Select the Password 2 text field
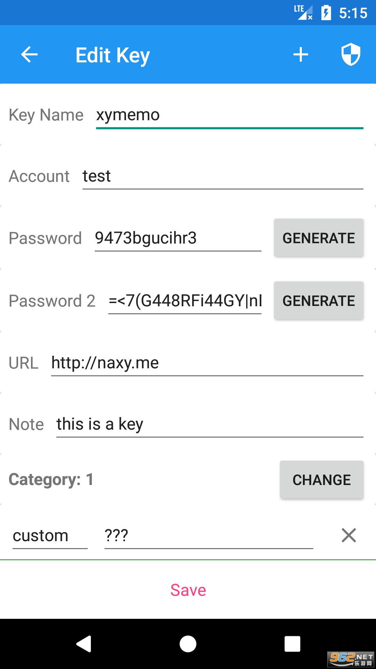 (185, 301)
